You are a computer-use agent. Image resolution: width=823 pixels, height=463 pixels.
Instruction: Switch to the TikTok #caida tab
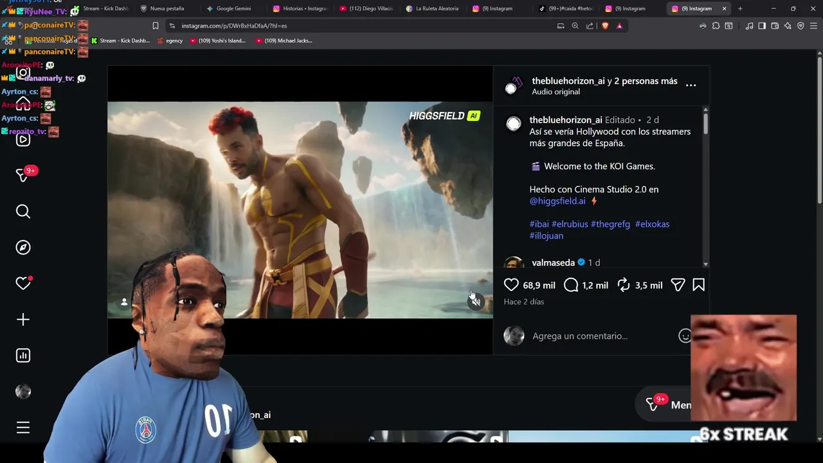pyautogui.click(x=566, y=8)
